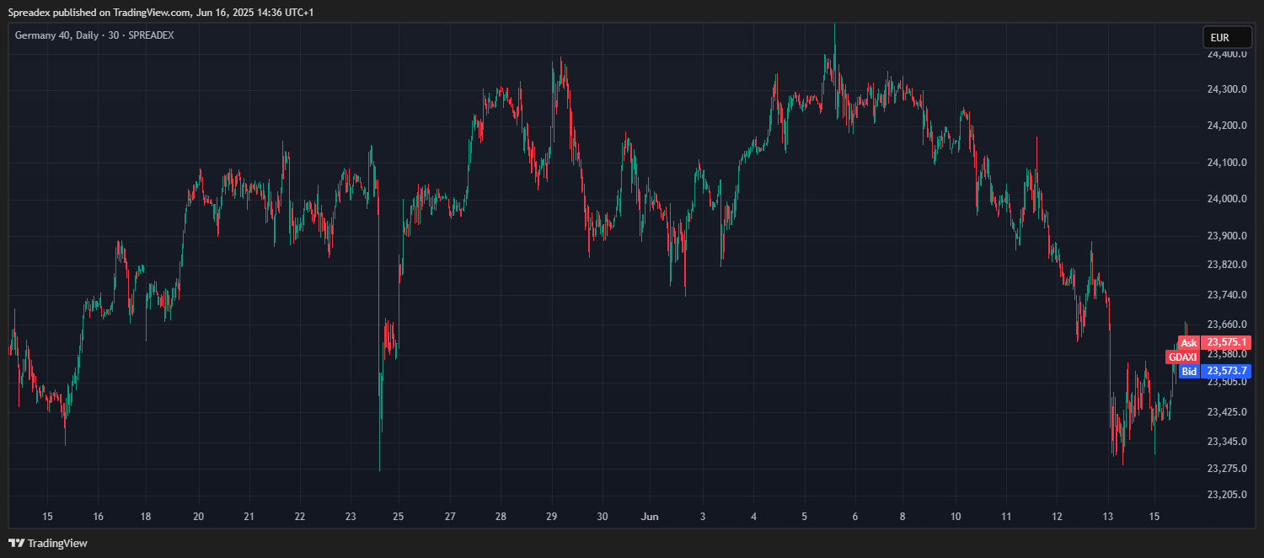Image resolution: width=1264 pixels, height=558 pixels.
Task: Click the 23,205.0 price axis label
Action: (1227, 495)
